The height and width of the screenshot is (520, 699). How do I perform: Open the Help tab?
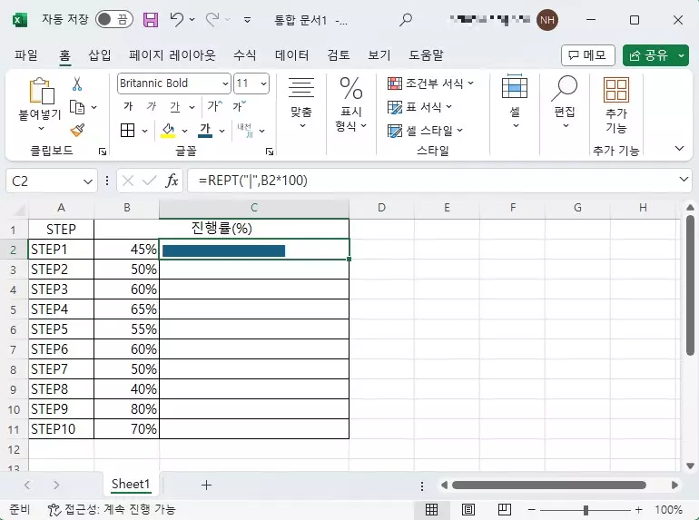click(x=426, y=55)
